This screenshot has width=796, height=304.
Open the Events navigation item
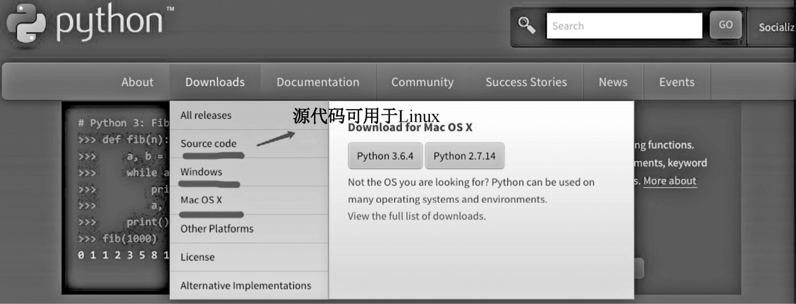point(676,82)
